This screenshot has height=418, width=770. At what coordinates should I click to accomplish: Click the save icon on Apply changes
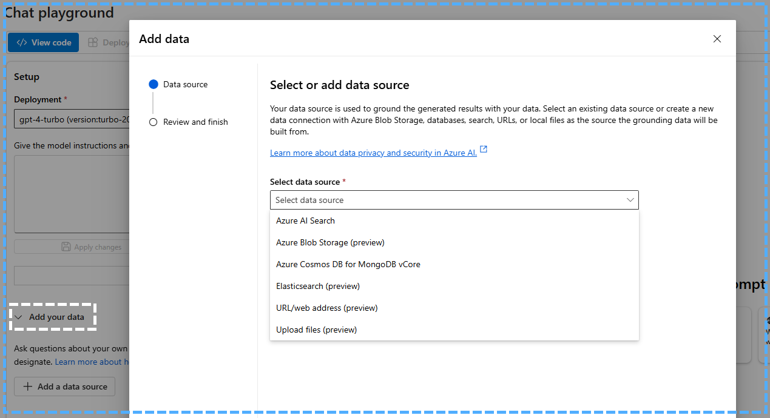(66, 247)
